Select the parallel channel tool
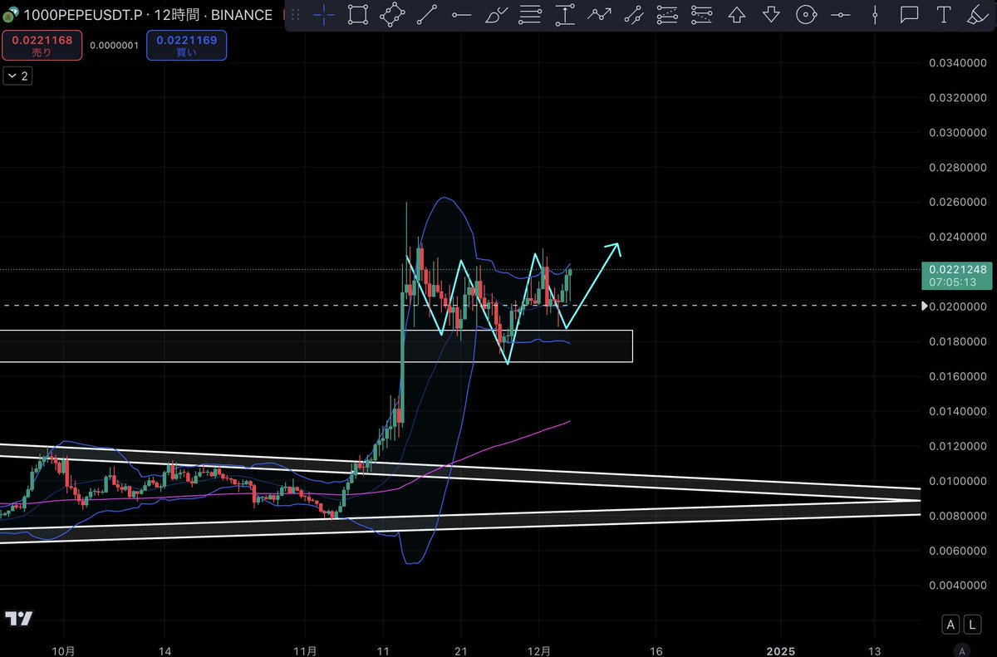The height and width of the screenshot is (657, 997). click(633, 15)
